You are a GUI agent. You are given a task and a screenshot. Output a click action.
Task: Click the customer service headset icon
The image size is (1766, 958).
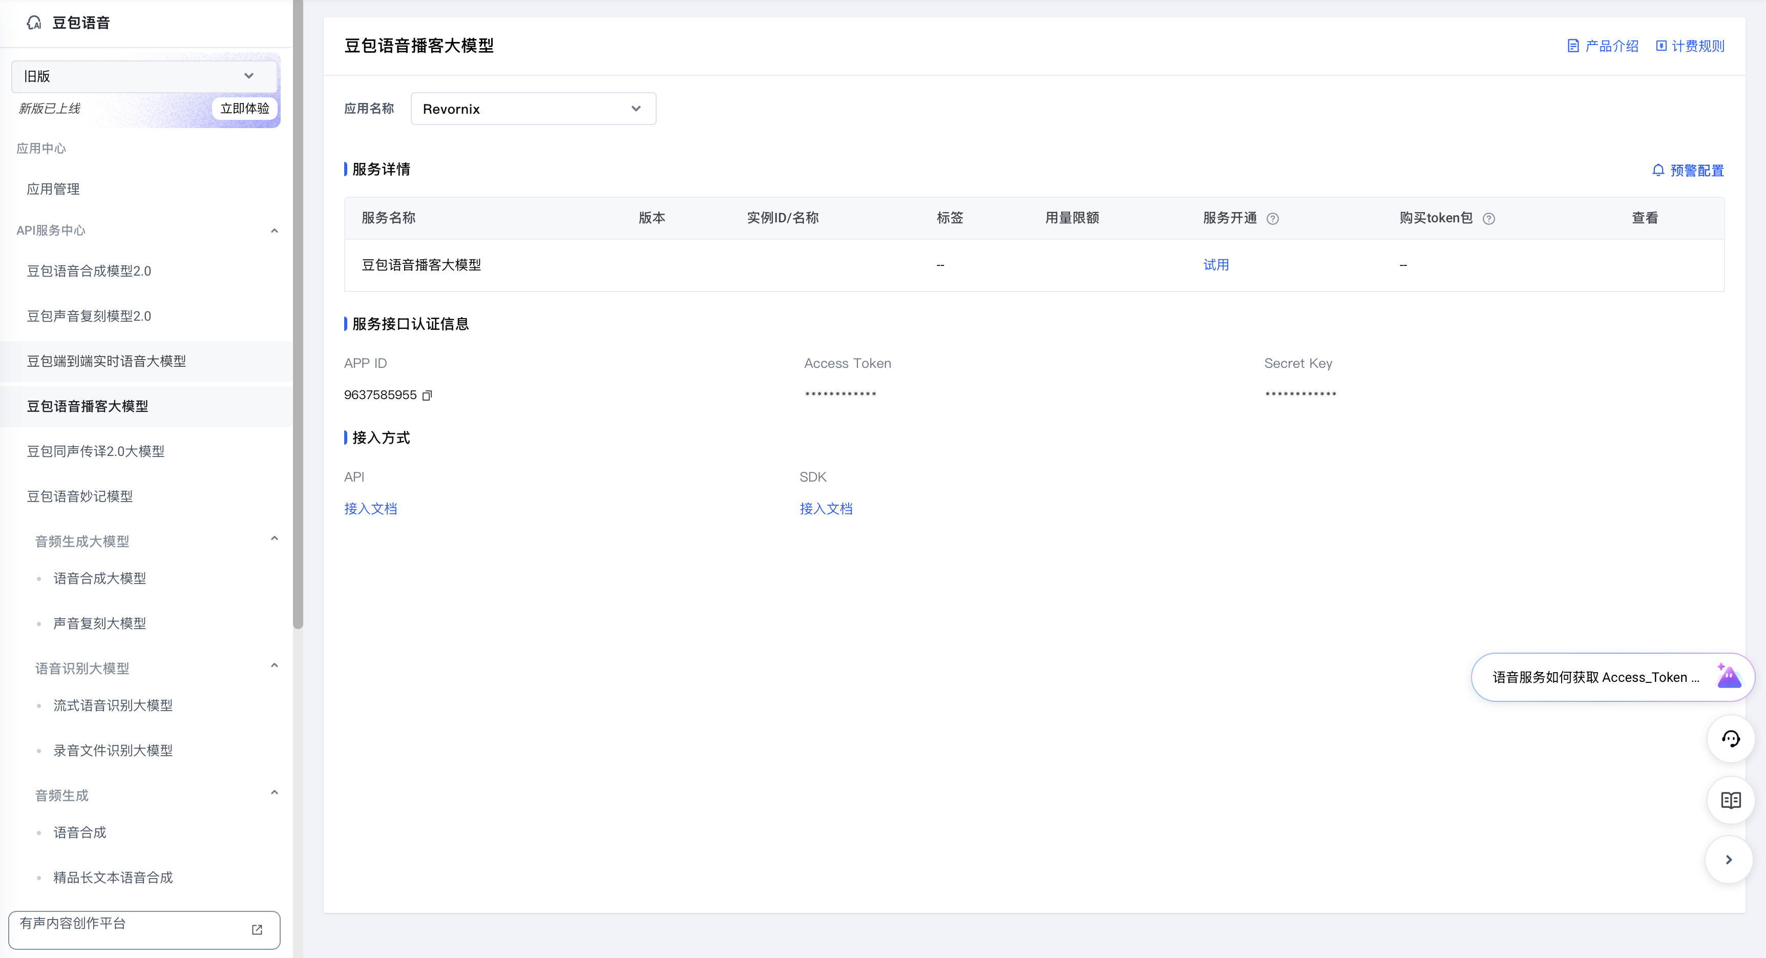1730,739
